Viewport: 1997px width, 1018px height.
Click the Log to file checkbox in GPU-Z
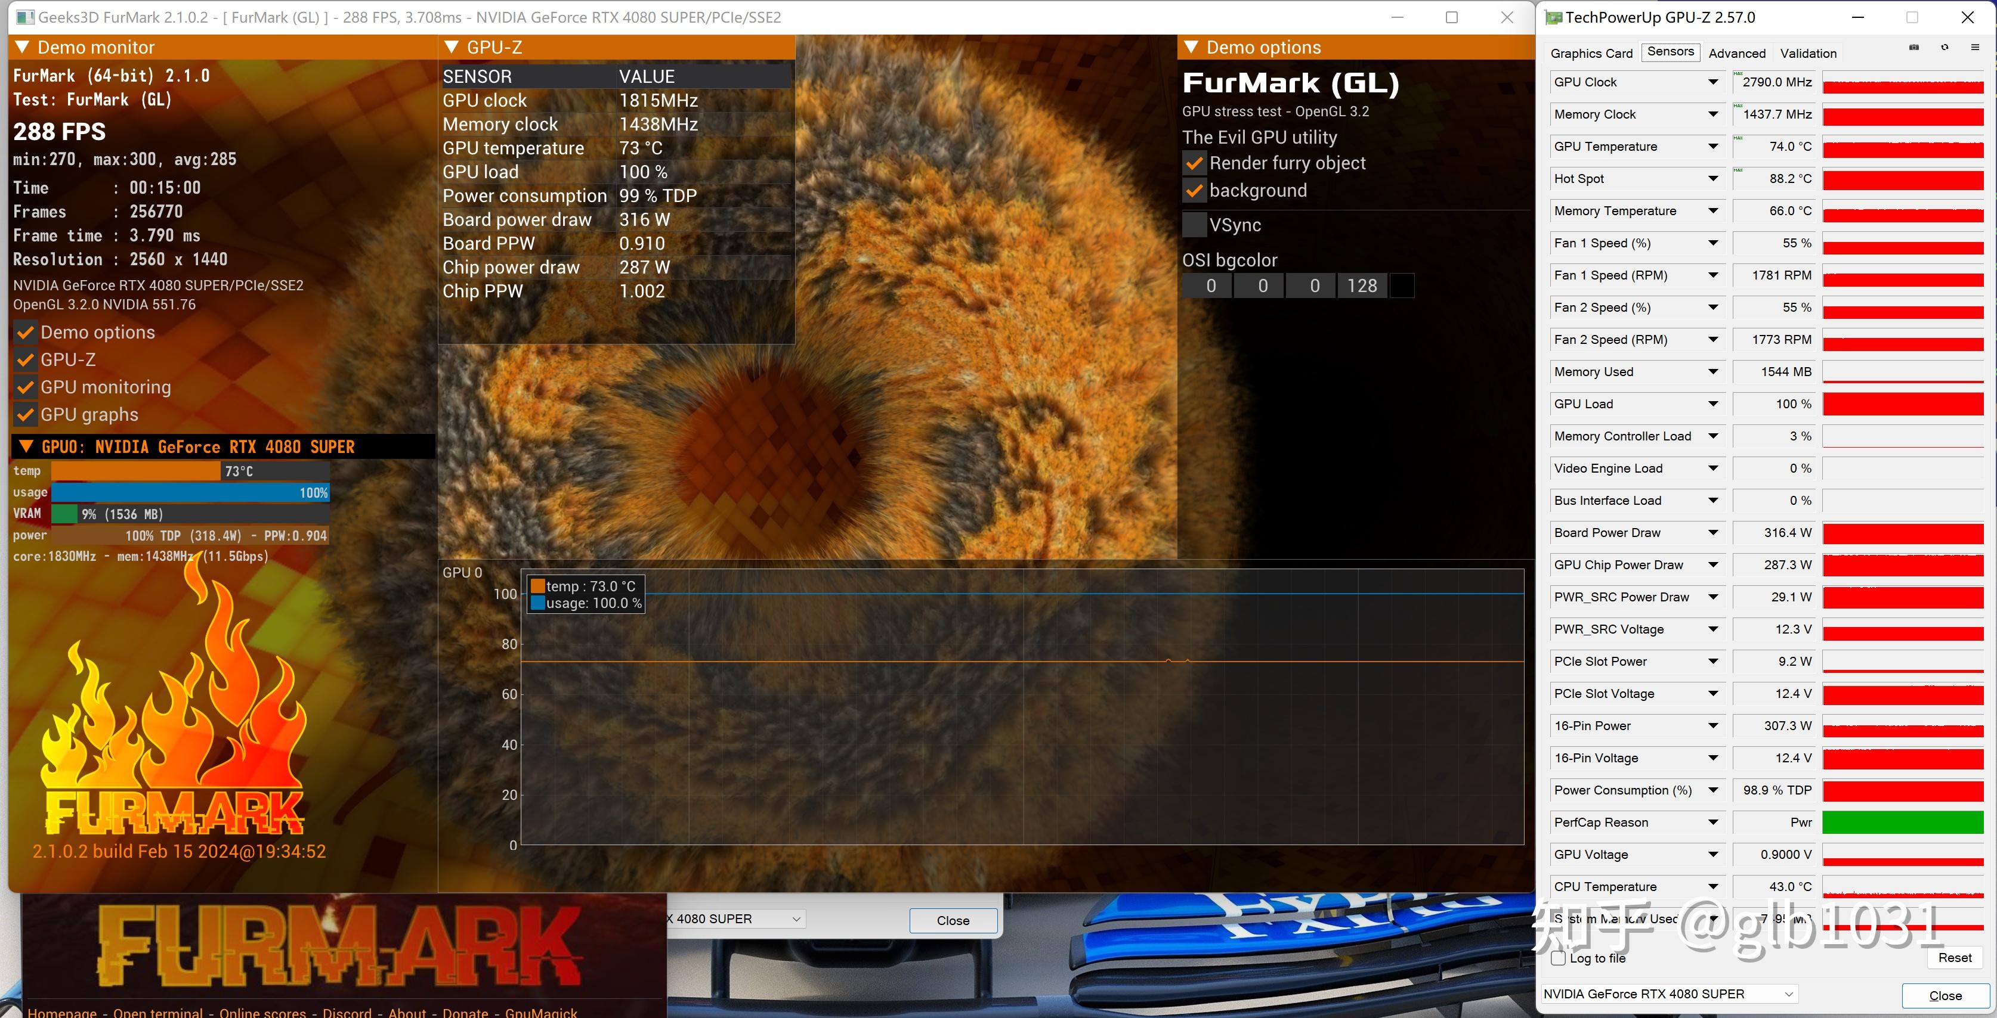(x=1559, y=954)
